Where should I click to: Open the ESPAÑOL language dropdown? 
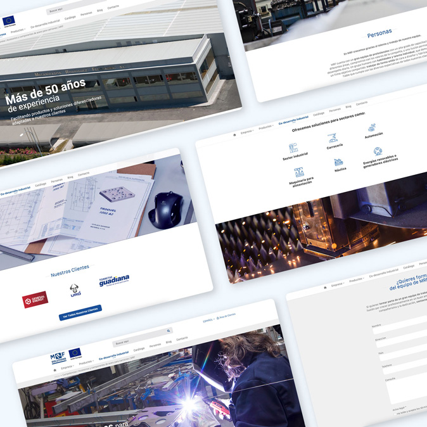point(209,320)
